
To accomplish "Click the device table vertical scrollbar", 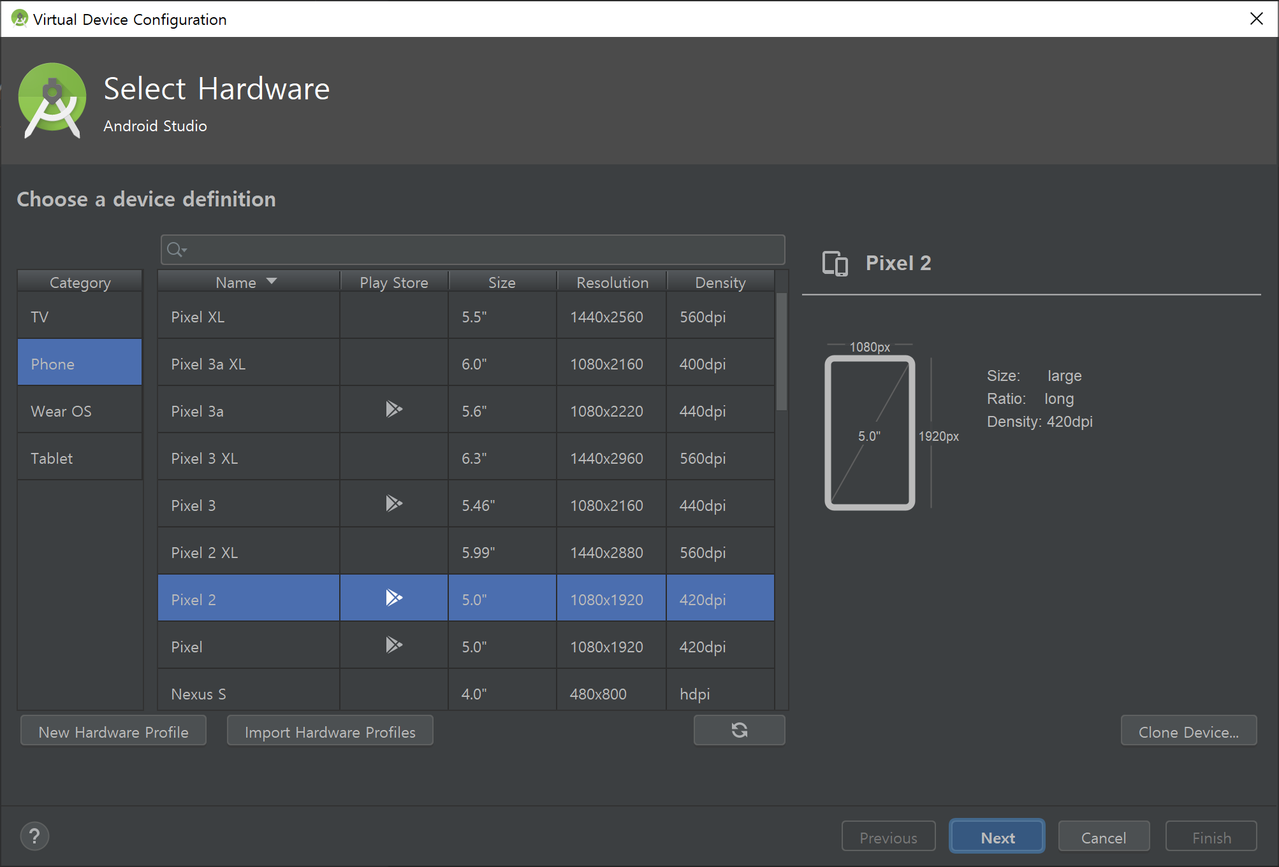I will (x=782, y=352).
